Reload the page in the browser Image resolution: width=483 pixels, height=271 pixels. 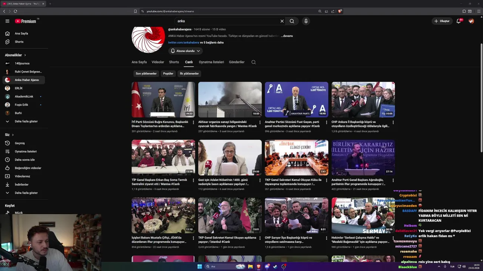coord(15,11)
